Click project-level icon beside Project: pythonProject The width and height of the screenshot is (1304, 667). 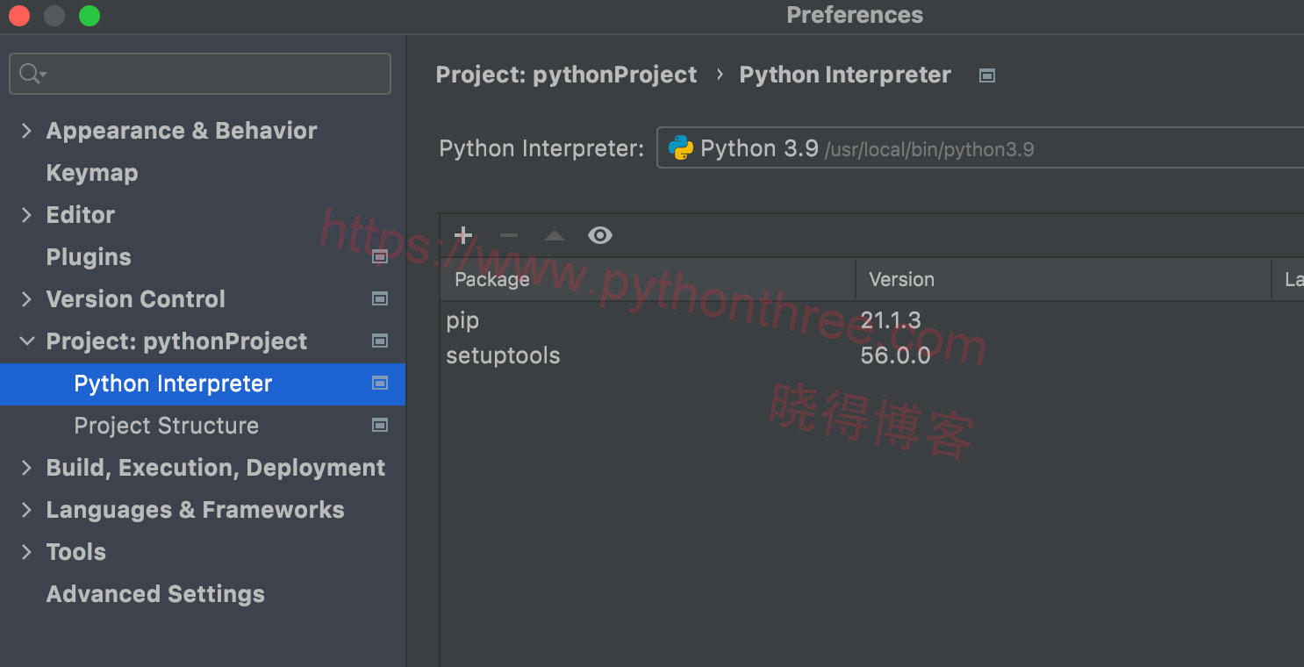[x=380, y=341]
